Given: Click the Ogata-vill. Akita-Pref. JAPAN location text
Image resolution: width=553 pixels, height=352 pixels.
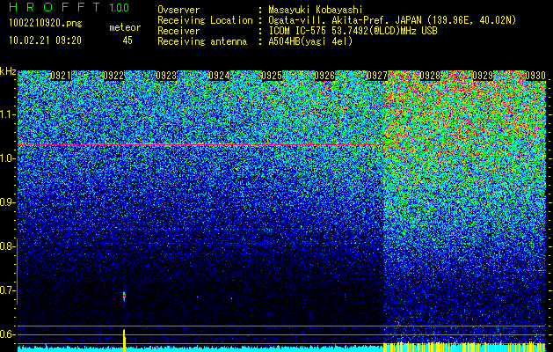Looking at the screenshot, I should pyautogui.click(x=392, y=20).
